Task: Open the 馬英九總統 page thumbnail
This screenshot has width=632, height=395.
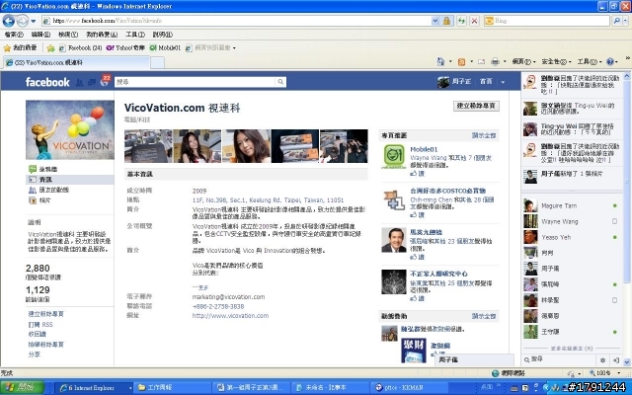Action: point(394,240)
